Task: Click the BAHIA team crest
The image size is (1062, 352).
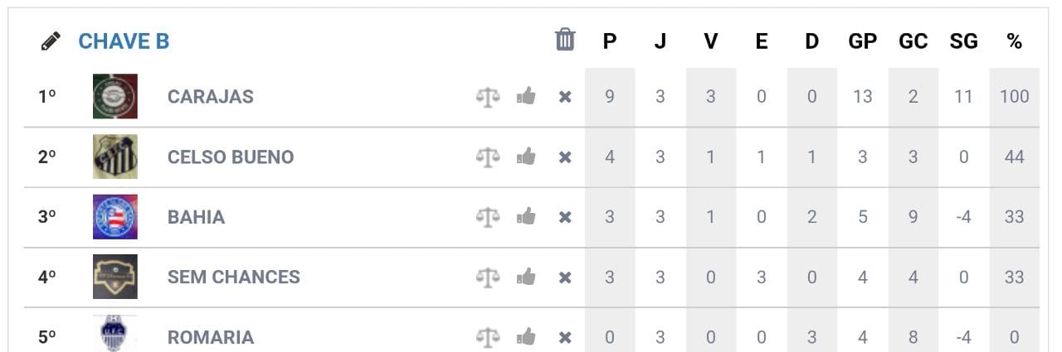Action: (115, 217)
